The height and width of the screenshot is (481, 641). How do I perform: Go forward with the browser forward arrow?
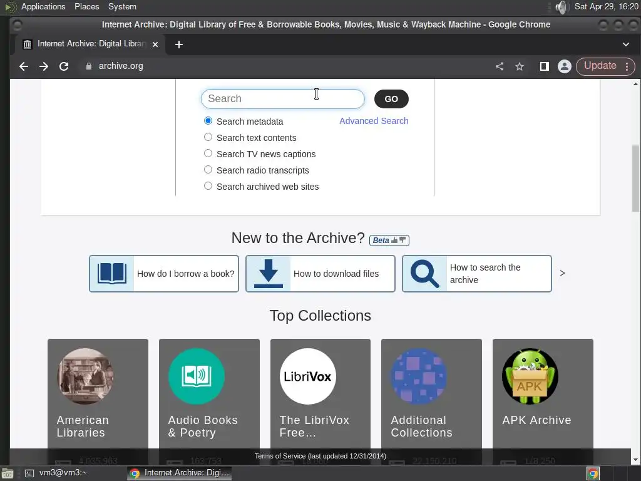click(44, 66)
